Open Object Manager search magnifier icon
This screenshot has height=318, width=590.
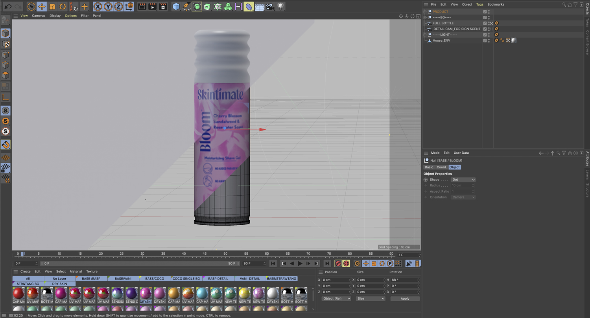tap(564, 5)
